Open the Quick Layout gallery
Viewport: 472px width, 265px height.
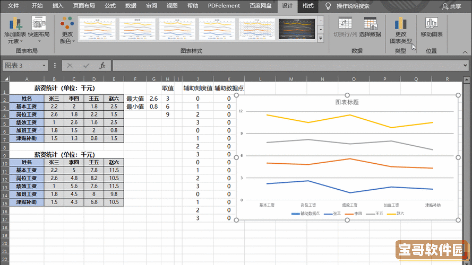39,30
